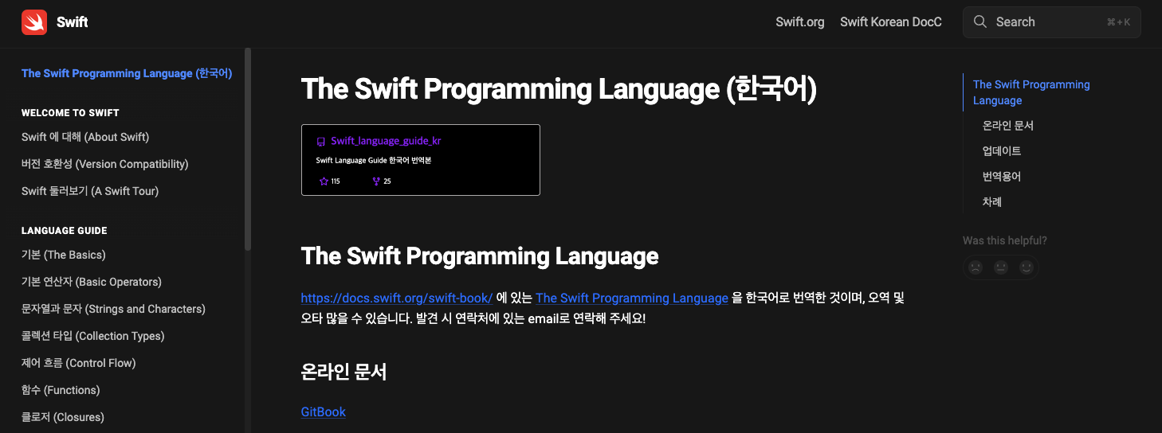
Task: Click the 온라인 문서 heading in content
Action: tap(343, 372)
